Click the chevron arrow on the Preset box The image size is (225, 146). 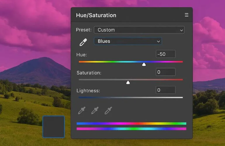point(181,30)
